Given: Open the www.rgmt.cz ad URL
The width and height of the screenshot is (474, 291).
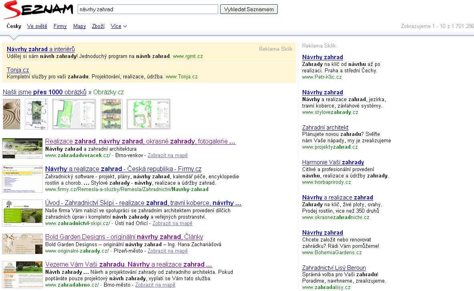Looking at the screenshot, I should pyautogui.click(x=188, y=56).
